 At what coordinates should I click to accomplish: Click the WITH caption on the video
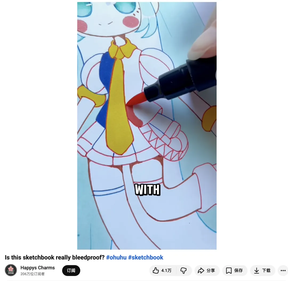147,190
